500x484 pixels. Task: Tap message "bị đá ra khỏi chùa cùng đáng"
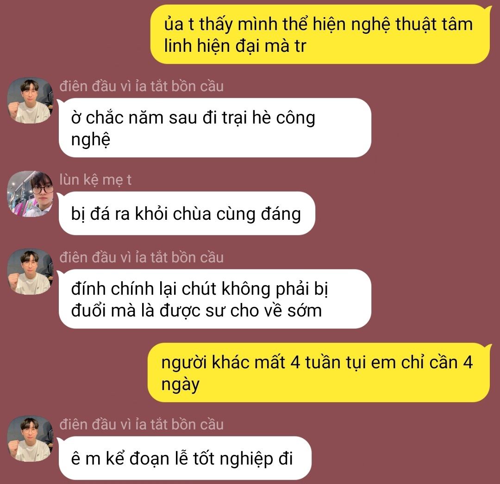187,213
